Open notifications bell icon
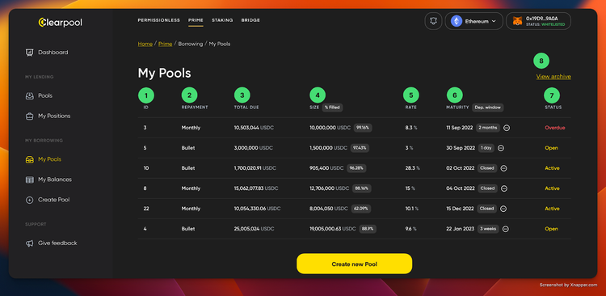This screenshot has width=606, height=296. click(x=433, y=21)
